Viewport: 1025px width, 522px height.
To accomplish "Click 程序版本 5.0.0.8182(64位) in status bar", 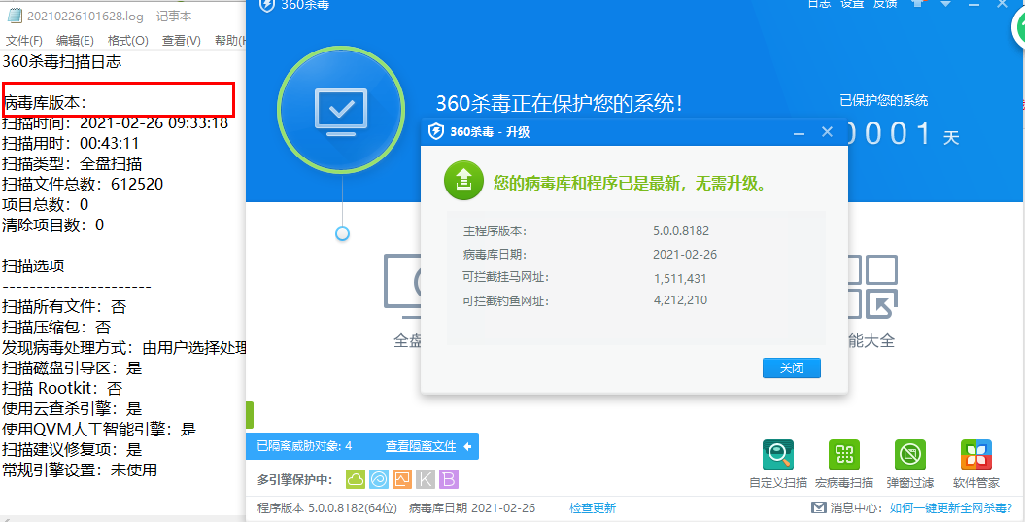I will [x=327, y=508].
